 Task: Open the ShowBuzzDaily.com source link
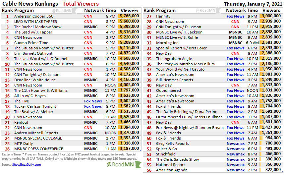[x=27, y=165]
